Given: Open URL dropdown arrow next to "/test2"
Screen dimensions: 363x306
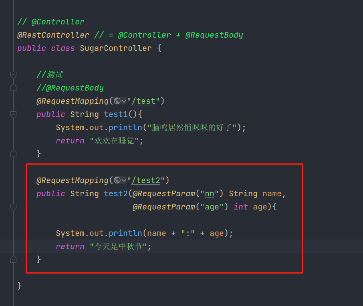Looking at the screenshot, I should point(124,180).
